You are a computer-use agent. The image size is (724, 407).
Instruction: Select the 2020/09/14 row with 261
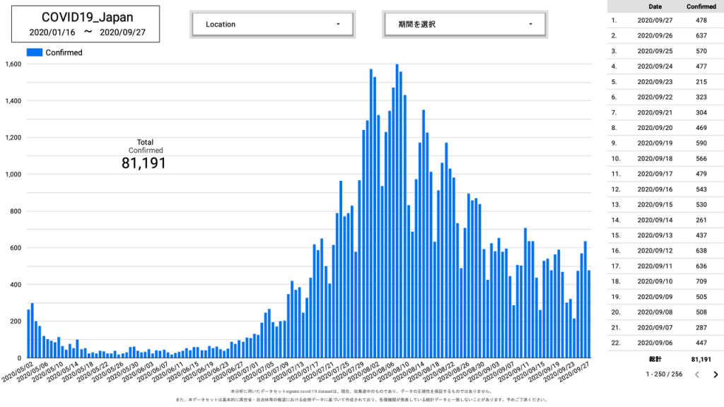(665, 220)
